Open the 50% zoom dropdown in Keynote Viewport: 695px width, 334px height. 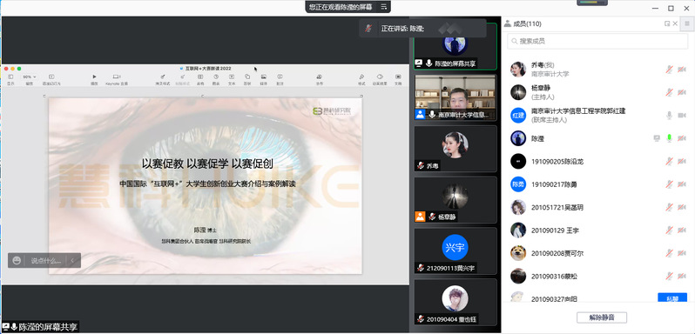coord(30,77)
